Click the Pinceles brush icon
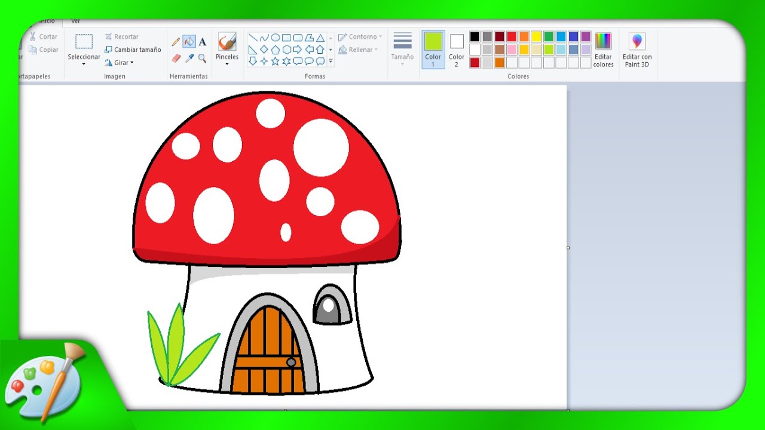 click(x=227, y=42)
